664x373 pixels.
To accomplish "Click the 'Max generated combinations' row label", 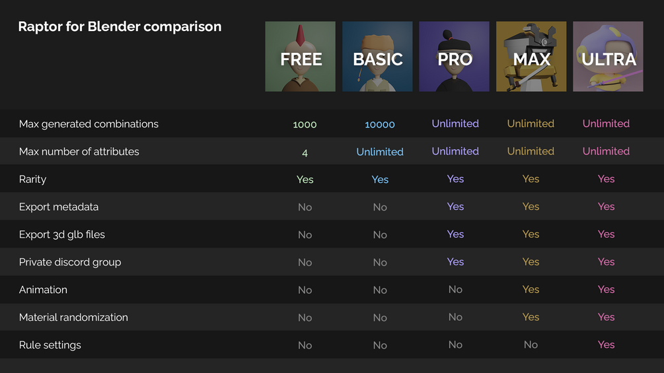I will pos(89,124).
